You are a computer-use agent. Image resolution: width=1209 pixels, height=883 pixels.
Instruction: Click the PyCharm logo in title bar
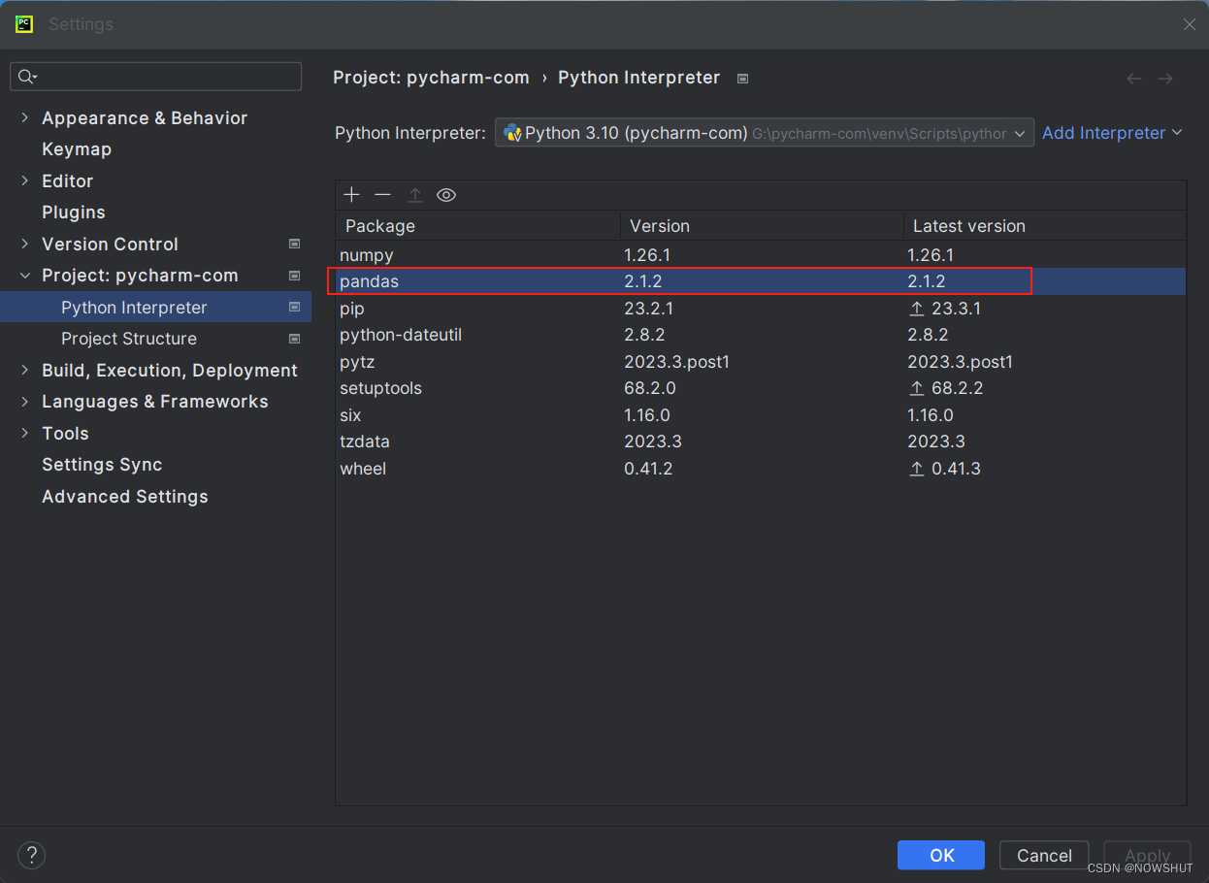(24, 24)
